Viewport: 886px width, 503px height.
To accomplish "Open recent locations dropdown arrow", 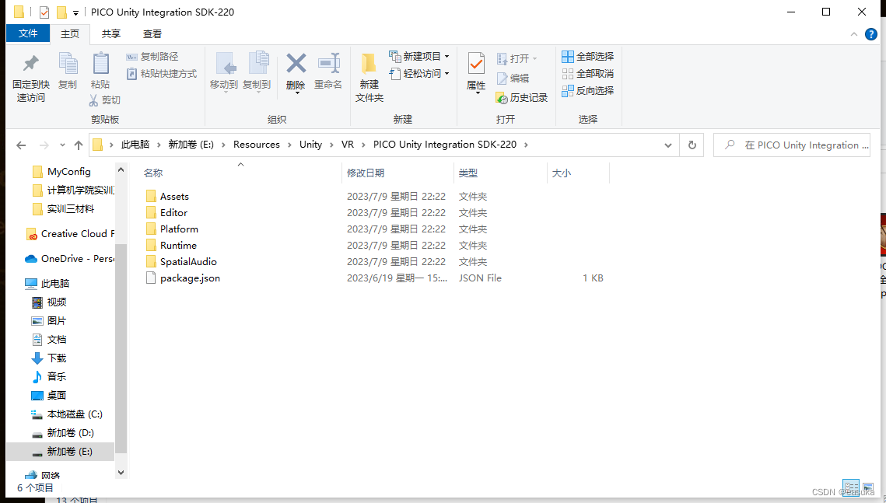I will coord(62,145).
